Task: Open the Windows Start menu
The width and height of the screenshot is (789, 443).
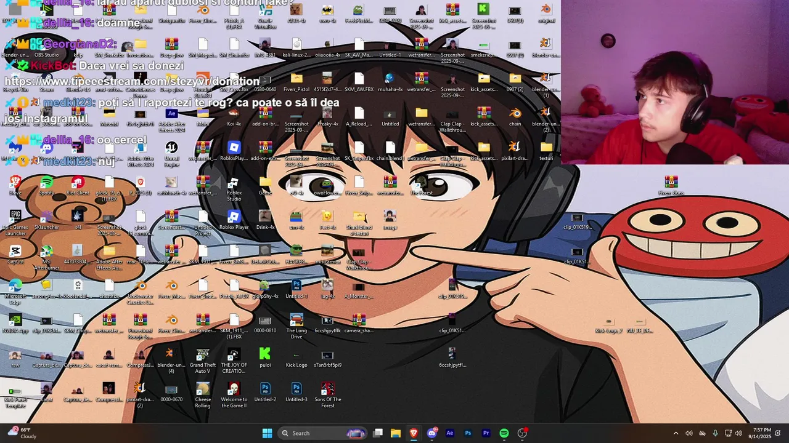Action: [x=267, y=433]
